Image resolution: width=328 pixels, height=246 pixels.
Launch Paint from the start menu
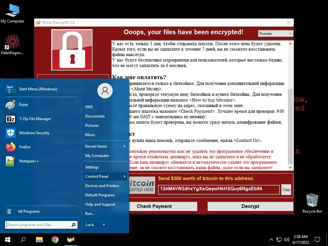coord(41,105)
